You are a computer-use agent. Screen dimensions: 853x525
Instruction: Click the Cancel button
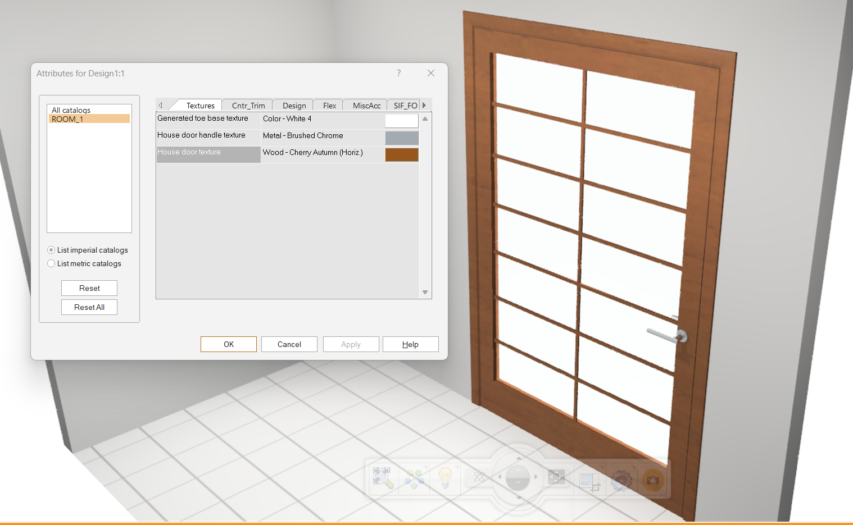coord(289,344)
